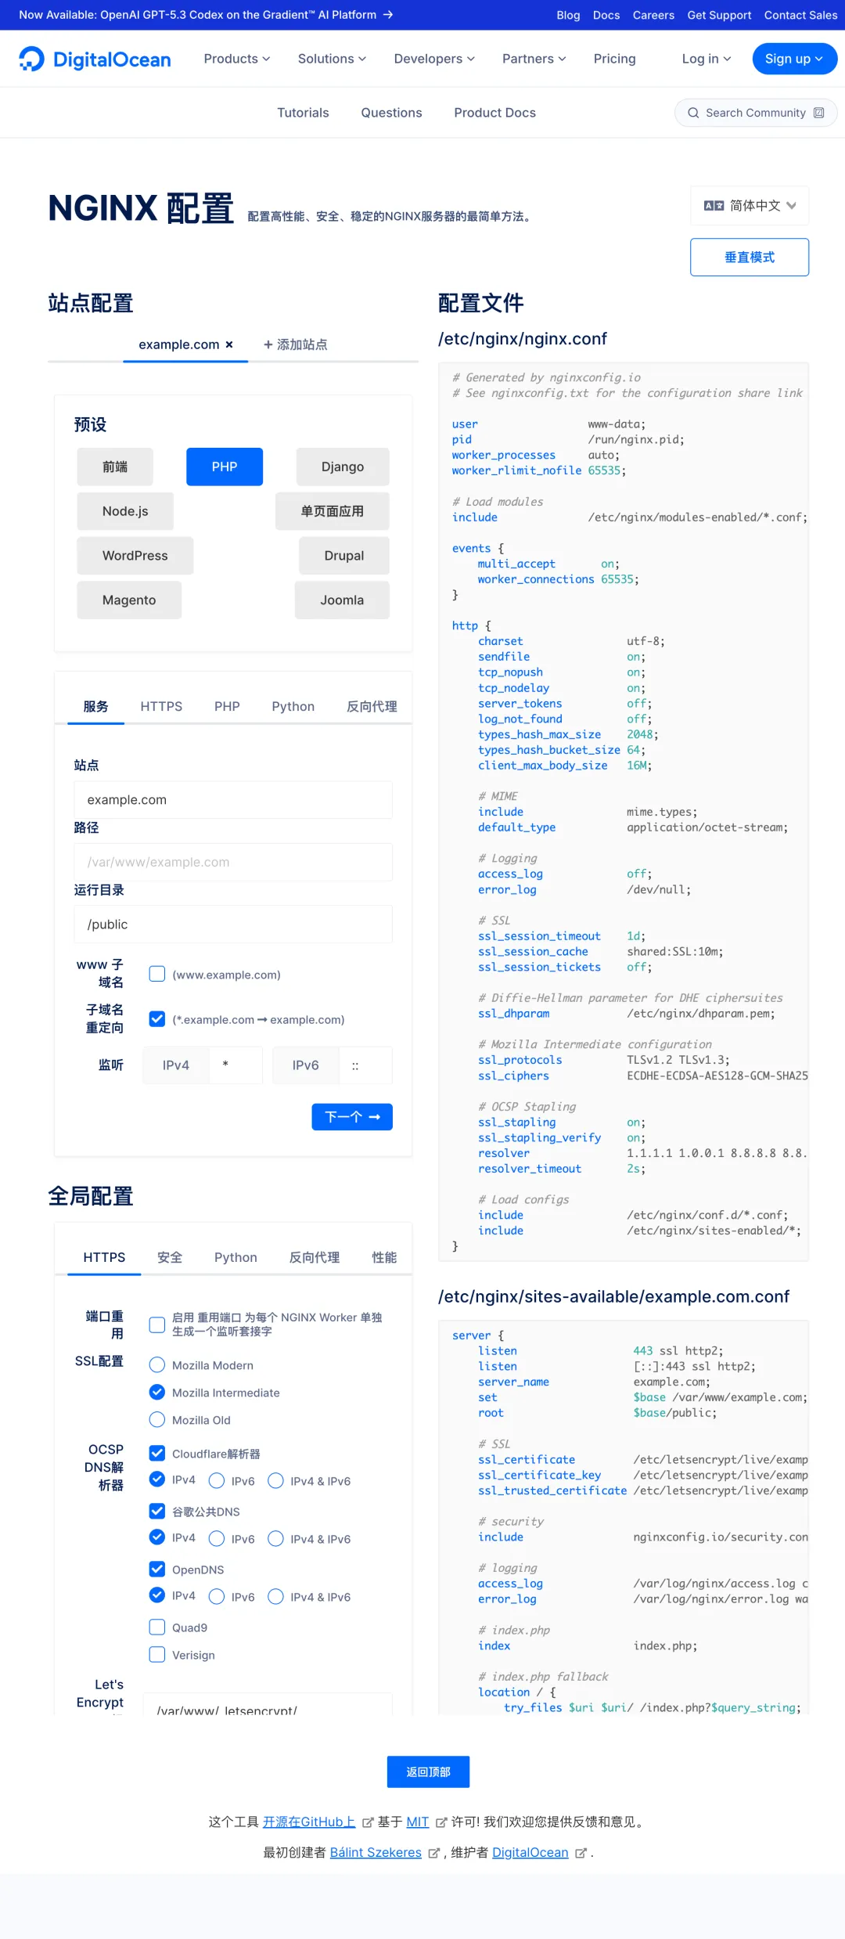Image resolution: width=845 pixels, height=1939 pixels.
Task: Switch to the site PHP tab
Action: (x=227, y=706)
